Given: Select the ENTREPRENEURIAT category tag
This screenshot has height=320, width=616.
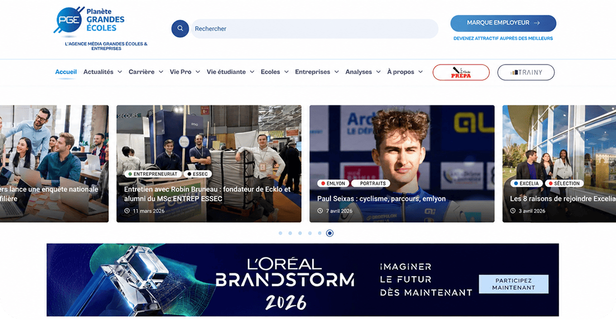Looking at the screenshot, I should [x=152, y=174].
